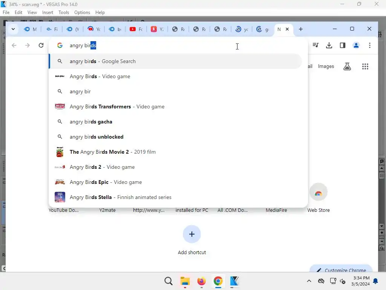Select suggestion Angry Birds Epic

[x=175, y=182]
